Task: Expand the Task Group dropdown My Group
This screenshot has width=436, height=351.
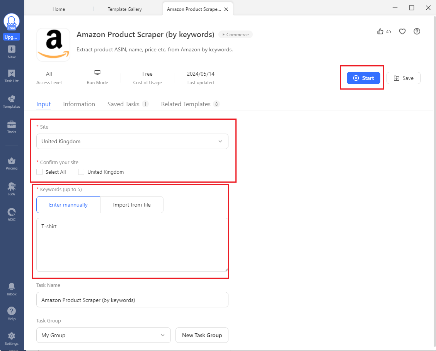Action: coord(104,335)
